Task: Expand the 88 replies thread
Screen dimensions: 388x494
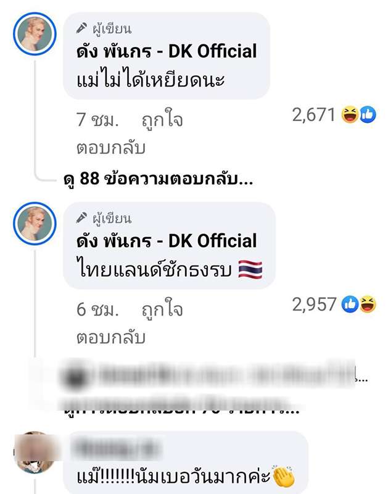Action: pyautogui.click(x=159, y=179)
